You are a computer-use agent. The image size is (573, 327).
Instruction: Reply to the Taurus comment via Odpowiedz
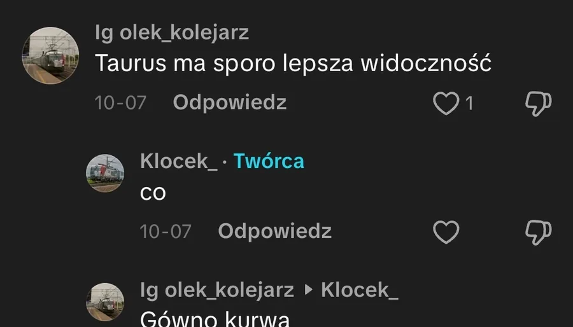coord(229,102)
